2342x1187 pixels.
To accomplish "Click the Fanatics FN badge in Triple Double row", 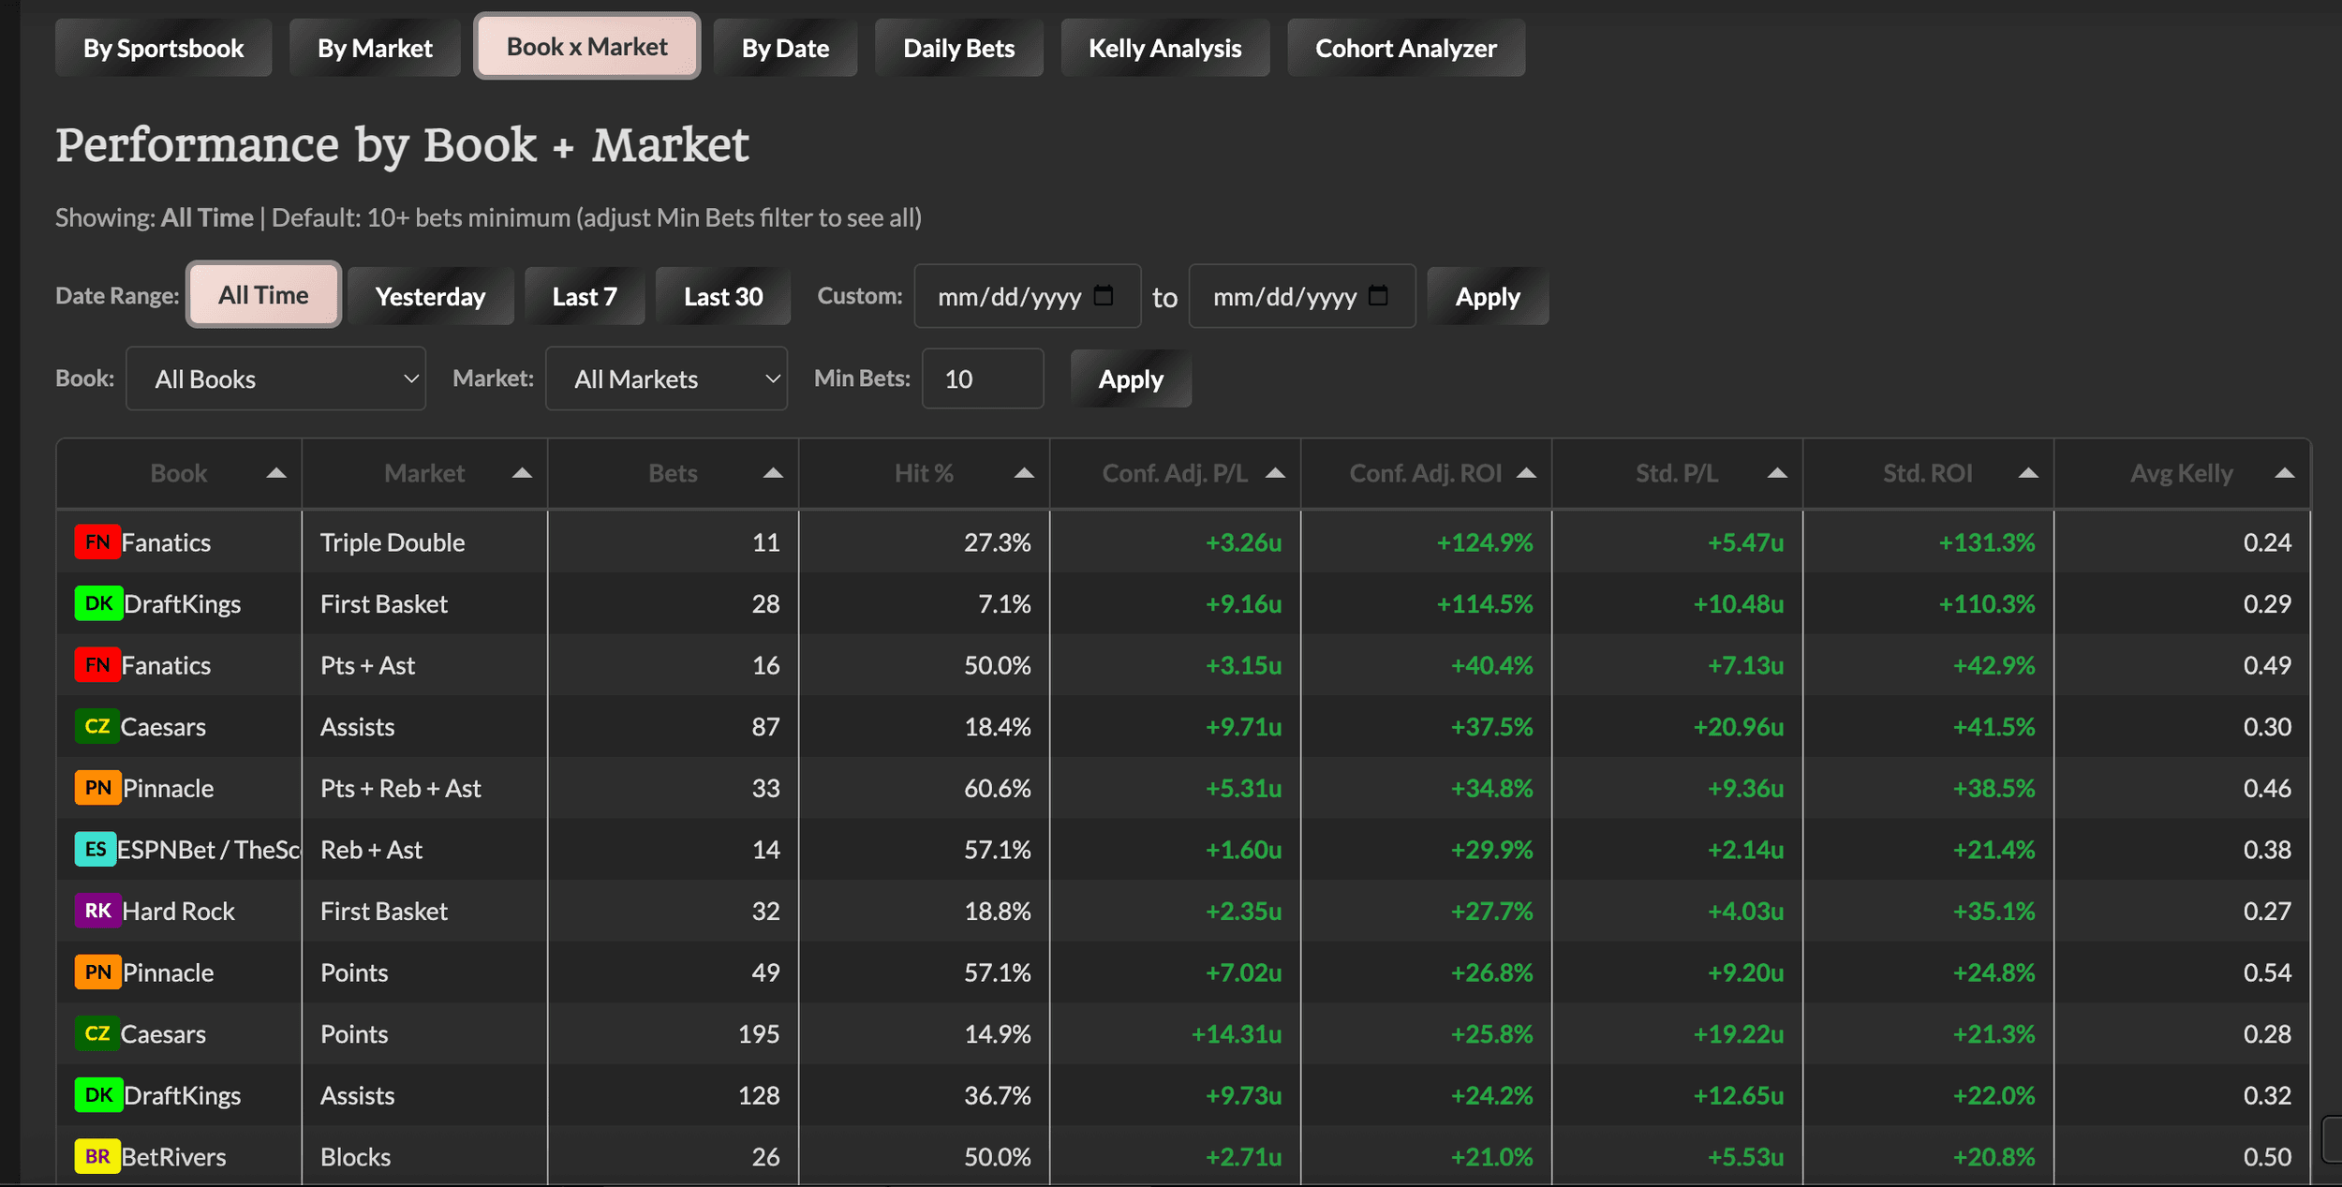I will 97,542.
